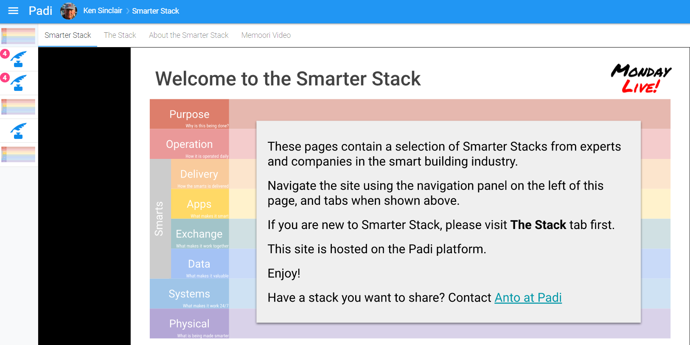This screenshot has width=690, height=345.
Task: Click the Anto at Padi link
Action: click(528, 298)
